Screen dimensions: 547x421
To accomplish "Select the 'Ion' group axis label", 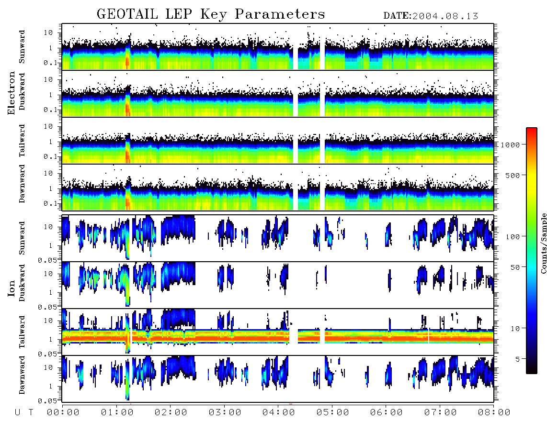I will pyautogui.click(x=11, y=288).
